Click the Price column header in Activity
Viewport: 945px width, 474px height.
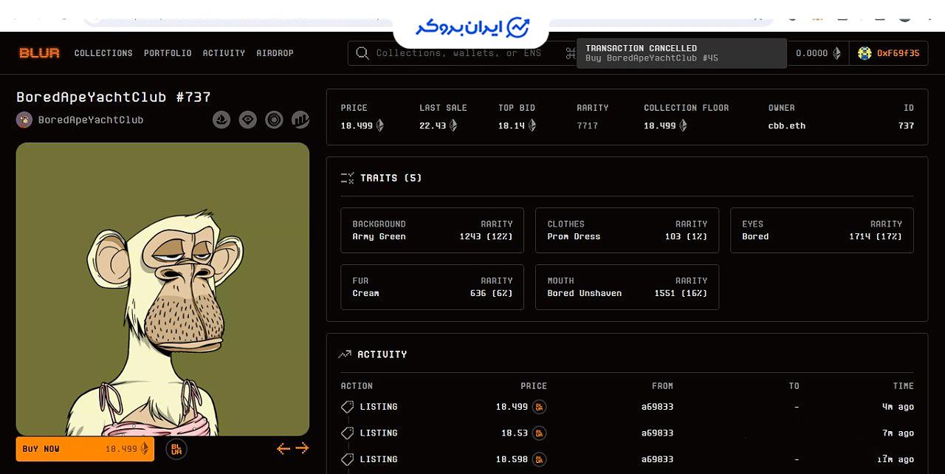tap(534, 386)
